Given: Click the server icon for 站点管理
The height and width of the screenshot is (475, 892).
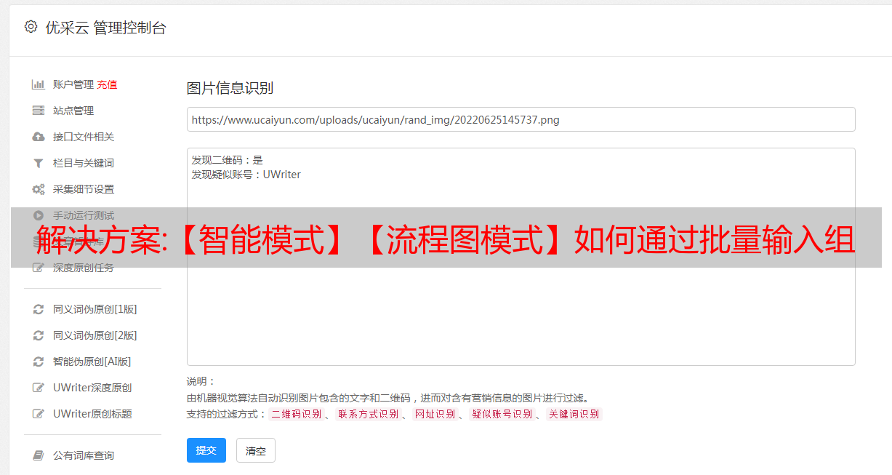Looking at the screenshot, I should point(39,111).
